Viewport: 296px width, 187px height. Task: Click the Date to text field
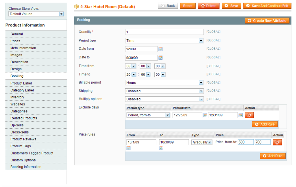(141, 58)
